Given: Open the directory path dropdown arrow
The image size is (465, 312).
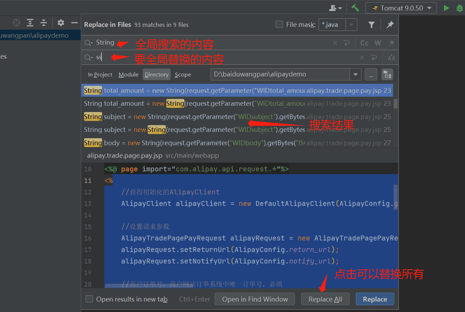Looking at the screenshot, I should pyautogui.click(x=355, y=74).
